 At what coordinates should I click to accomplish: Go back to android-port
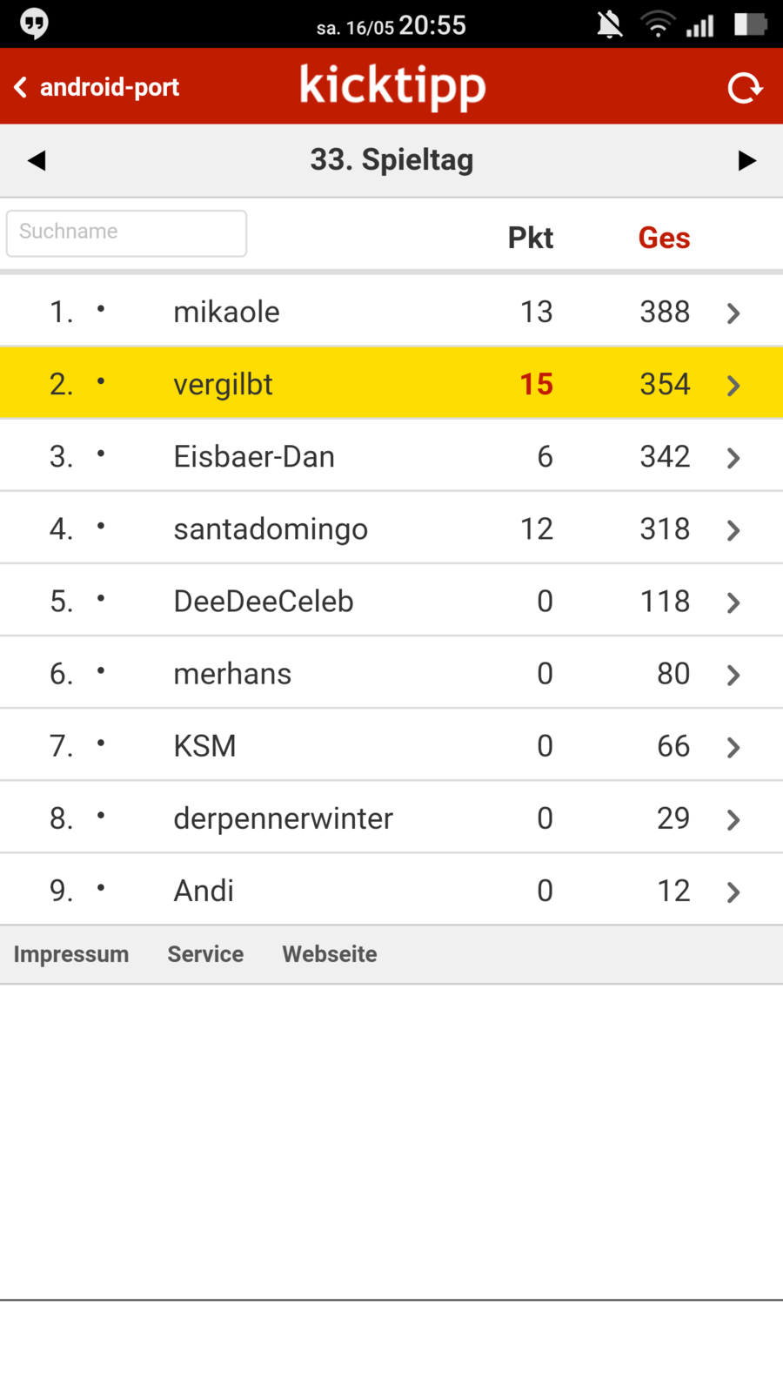(x=97, y=87)
